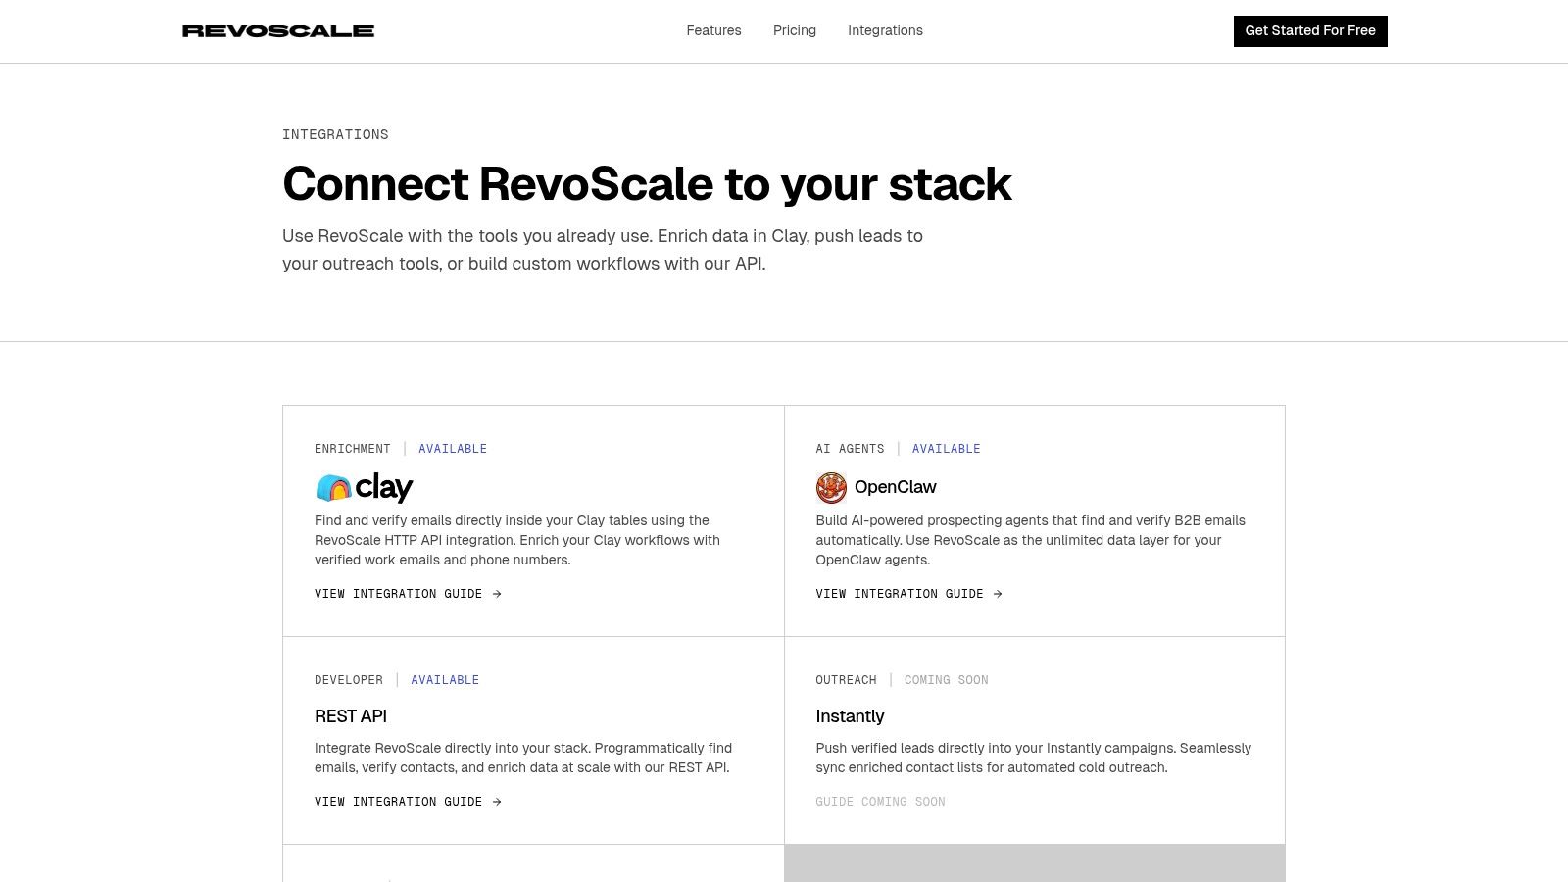1568x882 pixels.
Task: Click AVAILABLE status on the Clay card
Action: click(453, 449)
